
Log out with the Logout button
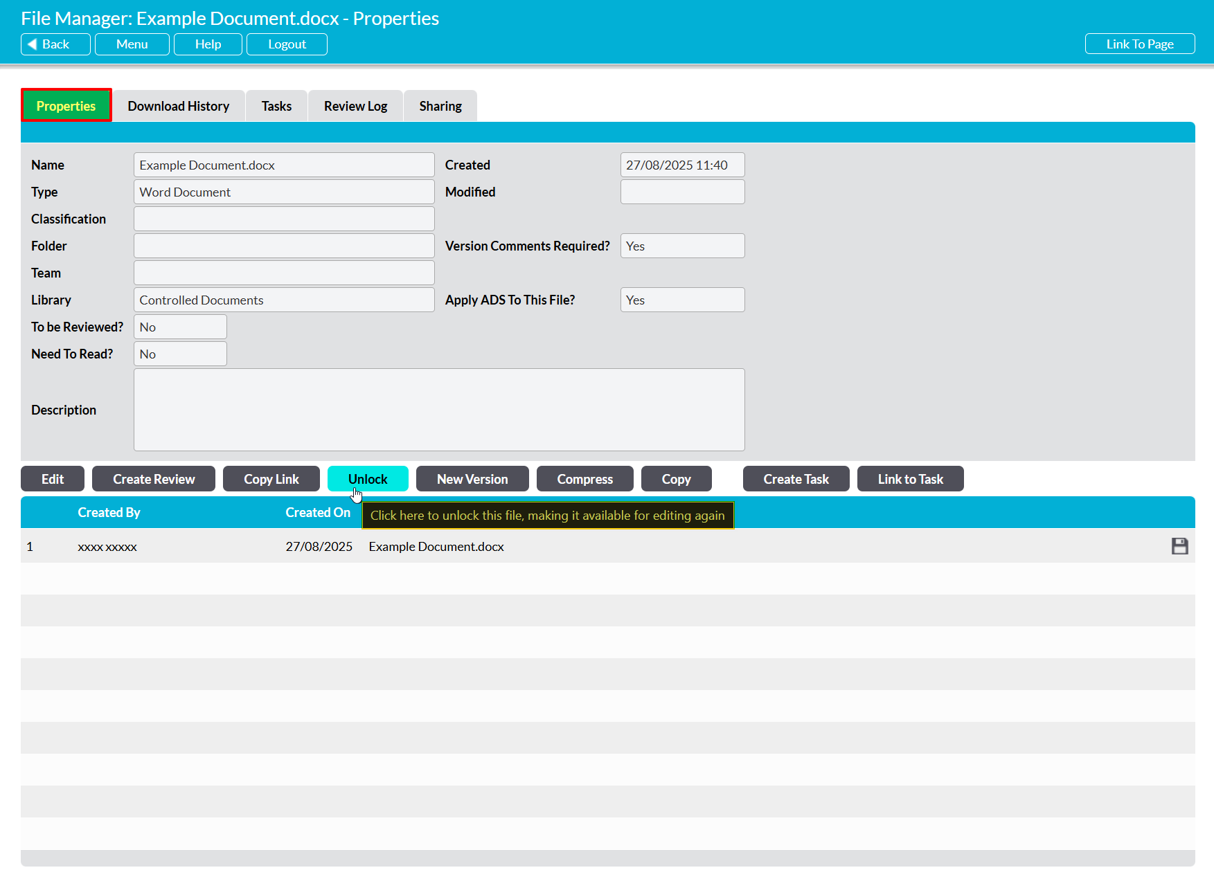coord(287,44)
